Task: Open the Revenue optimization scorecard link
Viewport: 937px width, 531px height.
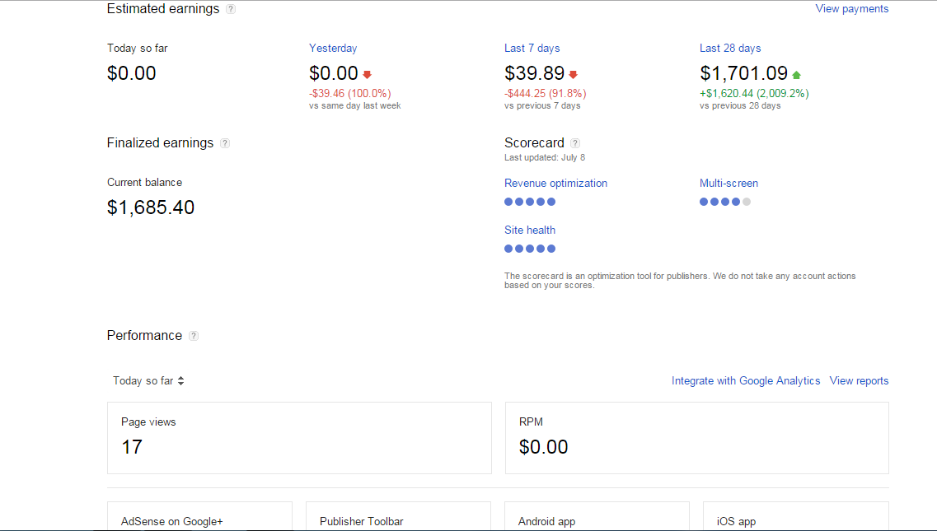Action: pos(555,184)
